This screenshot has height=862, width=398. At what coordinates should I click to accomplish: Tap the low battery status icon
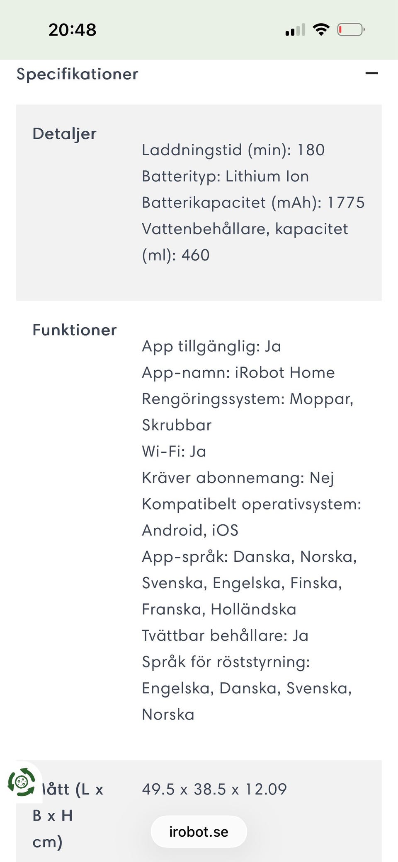point(350,30)
